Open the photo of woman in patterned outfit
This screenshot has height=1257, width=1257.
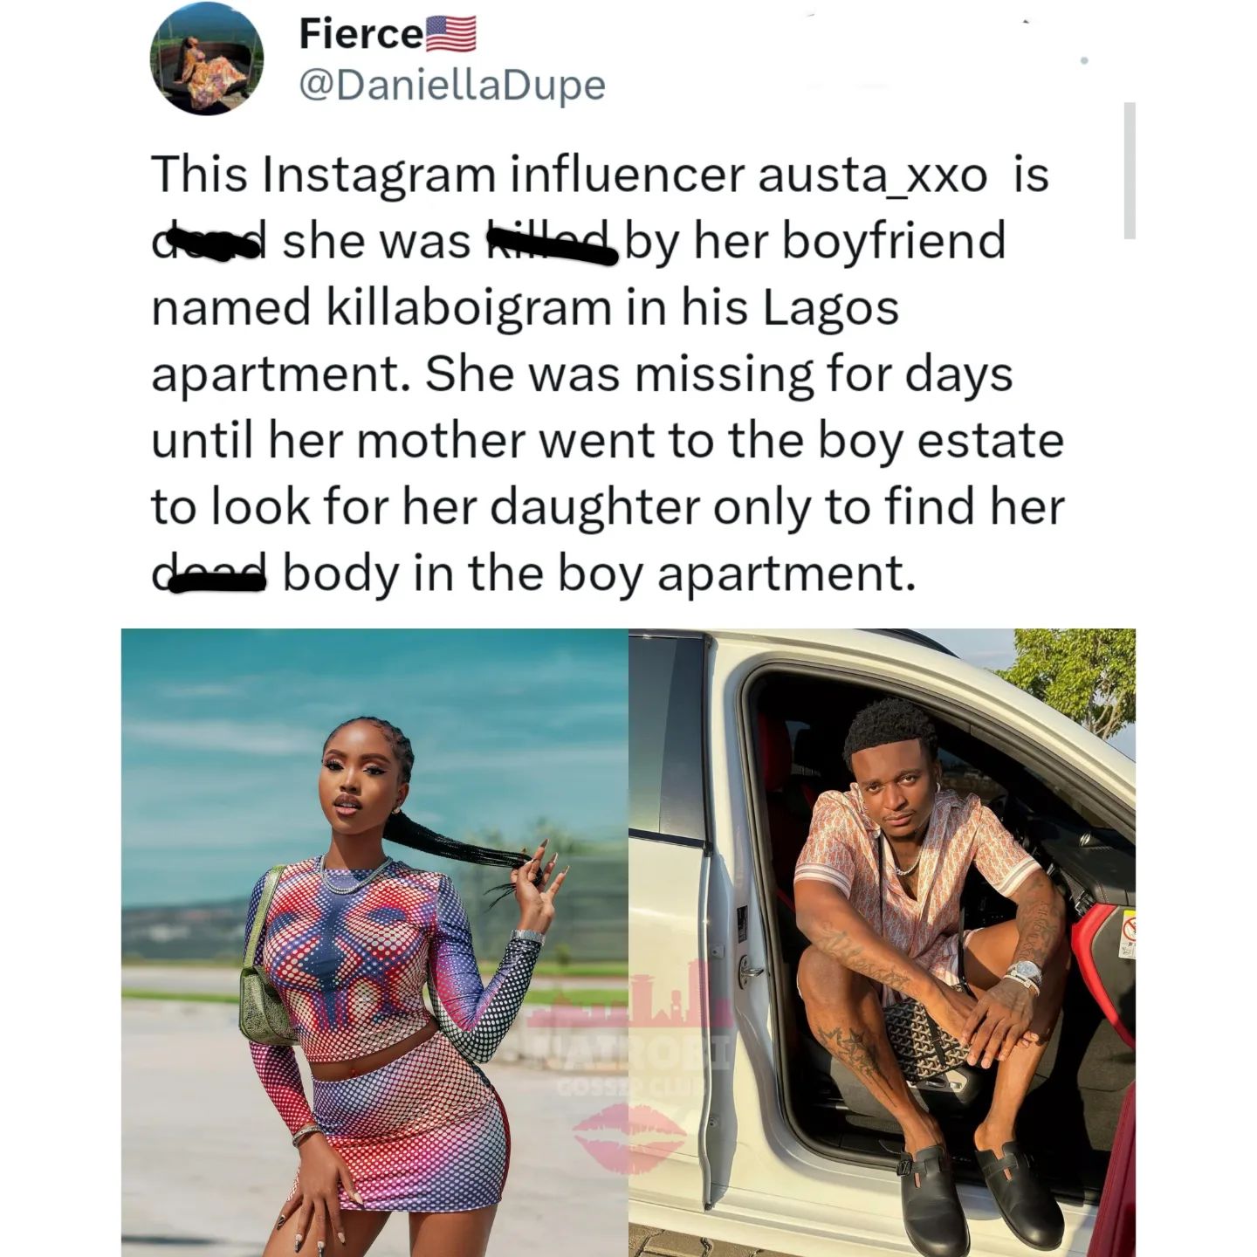(374, 943)
